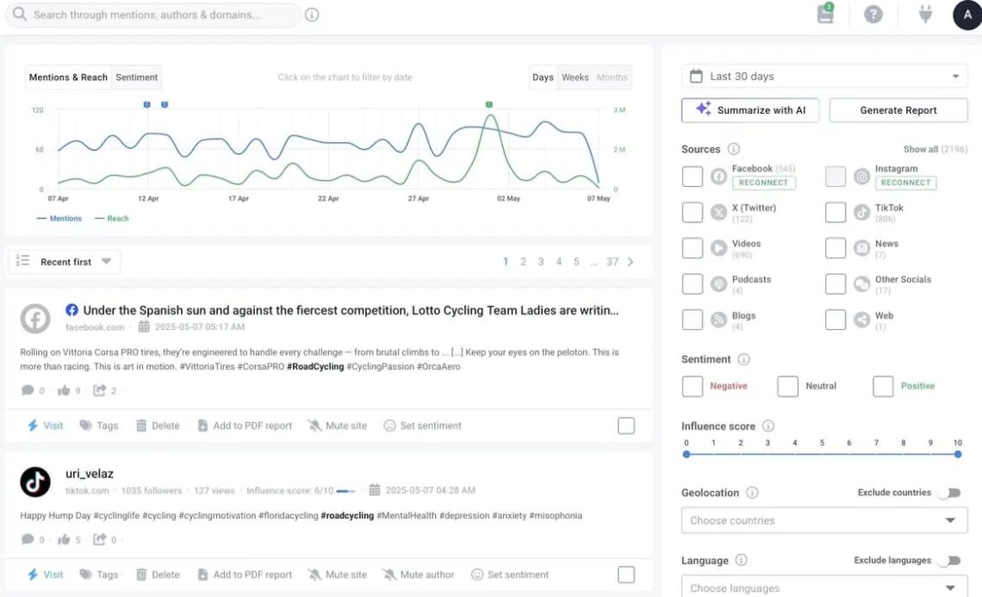The width and height of the screenshot is (982, 597).
Task: Click Tags on uri_velaz mention
Action: 99,575
